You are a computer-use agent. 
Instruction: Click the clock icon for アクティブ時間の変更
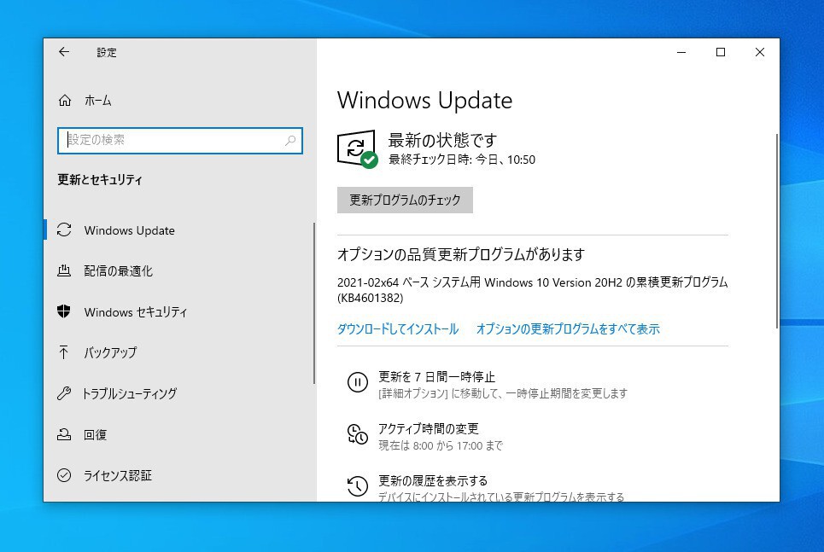(357, 434)
